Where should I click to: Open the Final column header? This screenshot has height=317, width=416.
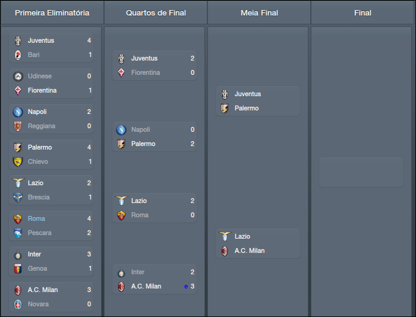coord(363,12)
